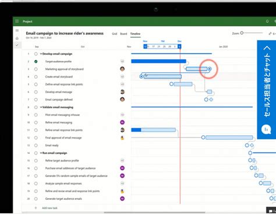Click assignee avatar for Final approval of email message
Screen dimensions: 276x215
point(122,138)
